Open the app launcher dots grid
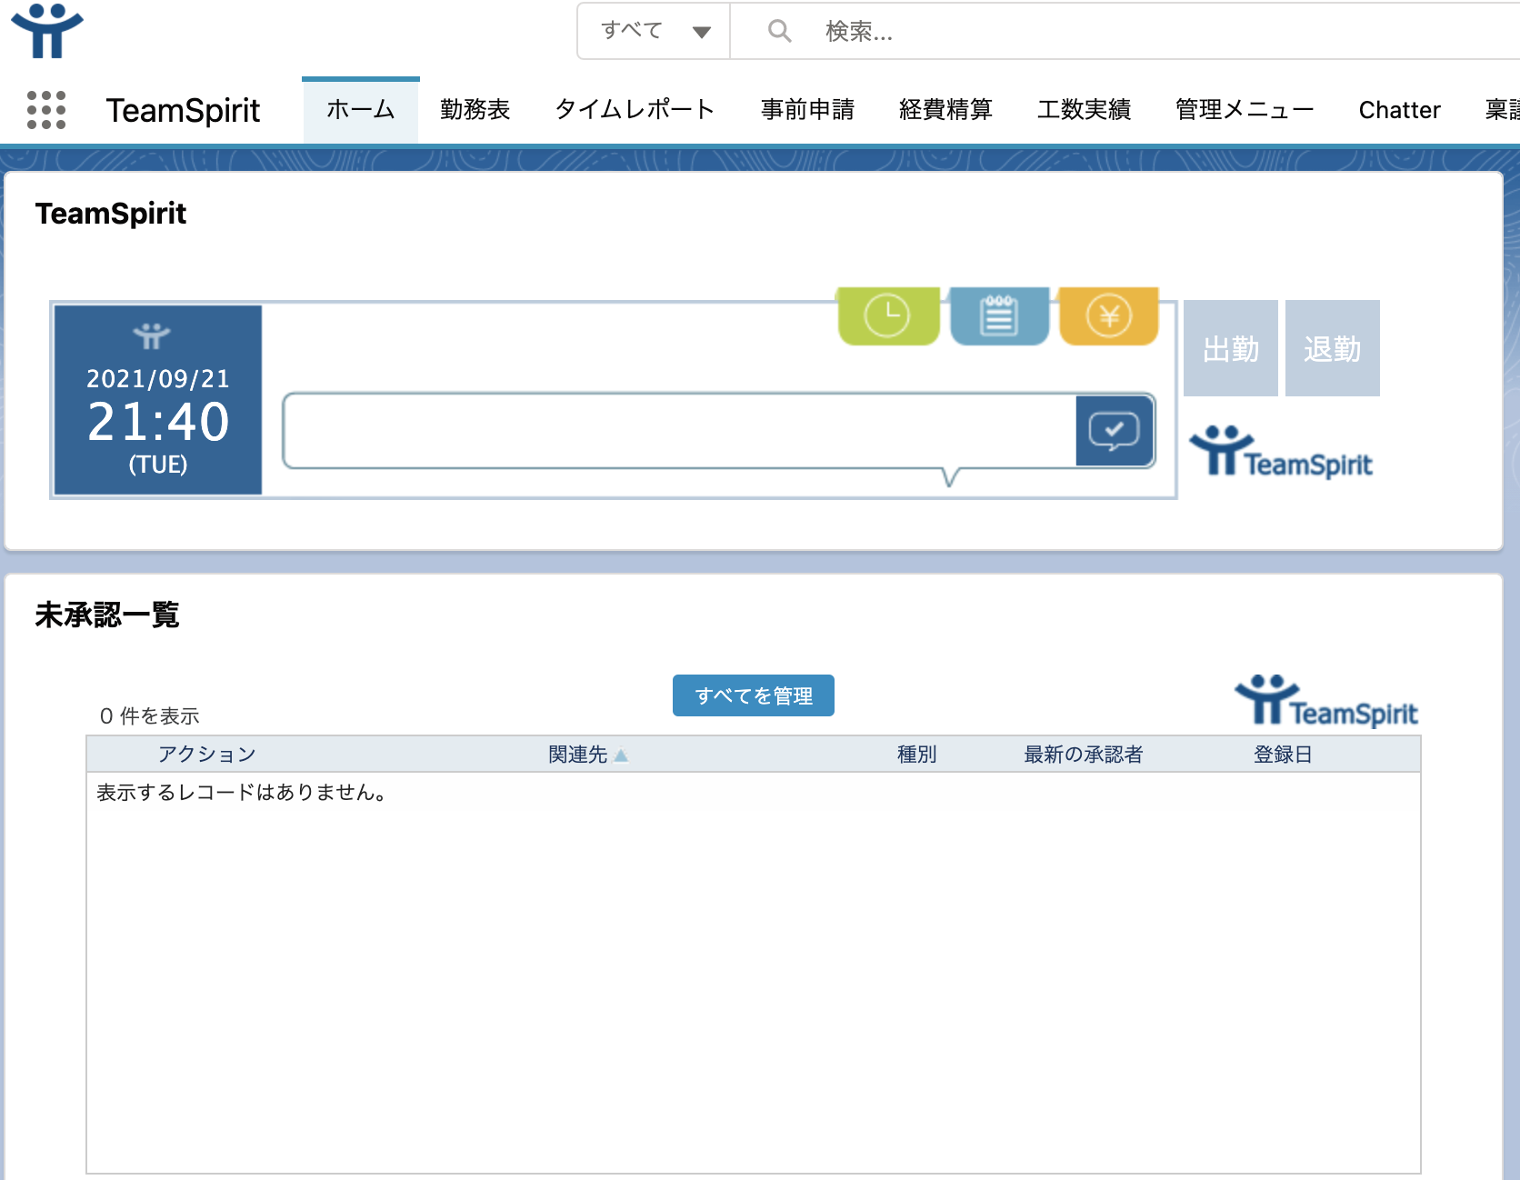 [x=46, y=110]
